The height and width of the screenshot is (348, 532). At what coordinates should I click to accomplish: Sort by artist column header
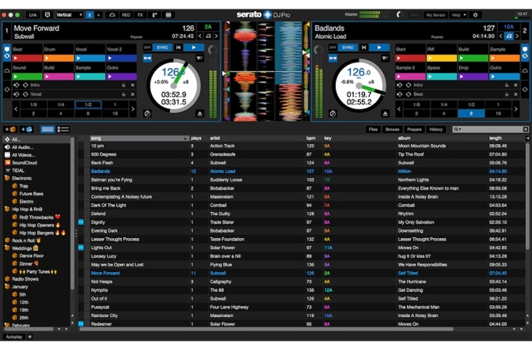[256, 138]
